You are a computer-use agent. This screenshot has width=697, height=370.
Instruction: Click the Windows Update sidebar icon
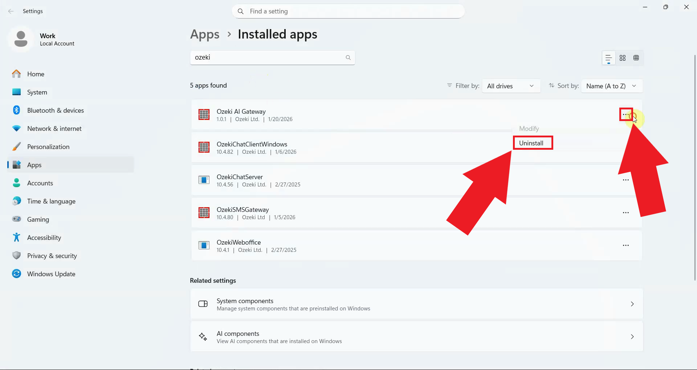coord(16,274)
